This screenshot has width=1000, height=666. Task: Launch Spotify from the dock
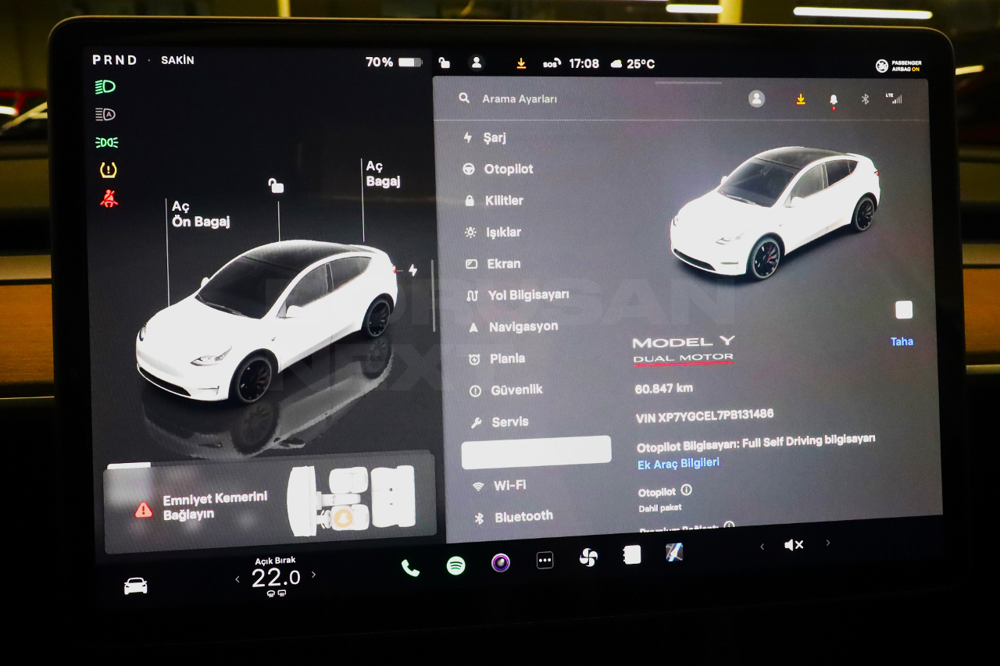click(x=455, y=565)
